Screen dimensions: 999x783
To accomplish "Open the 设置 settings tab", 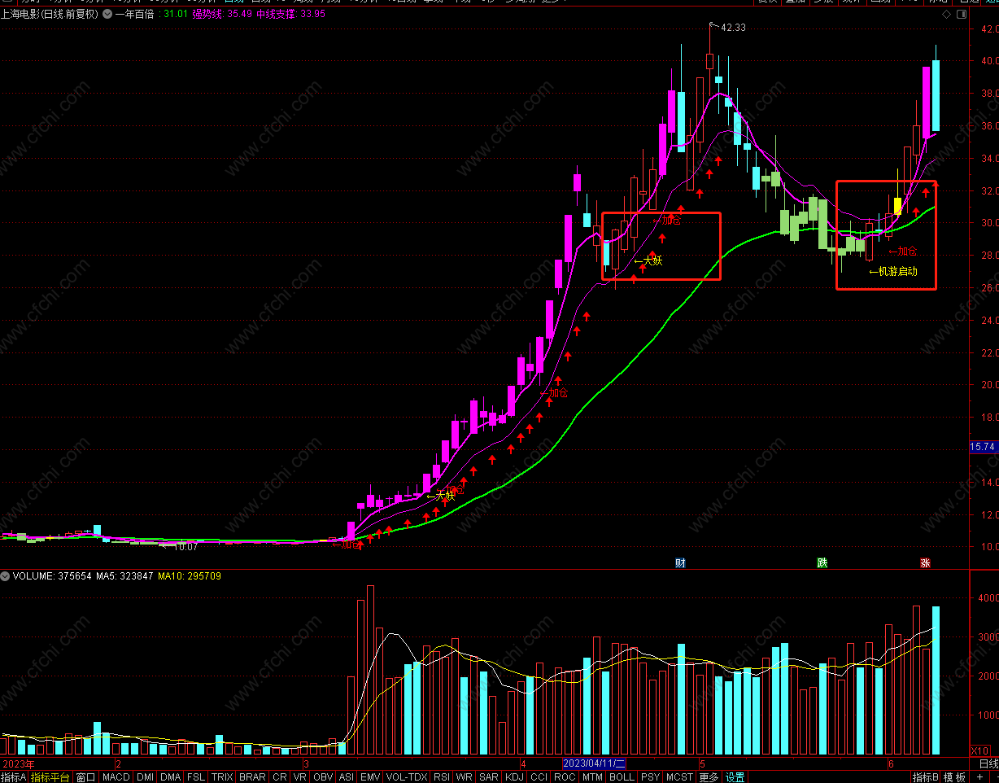I will [x=735, y=777].
